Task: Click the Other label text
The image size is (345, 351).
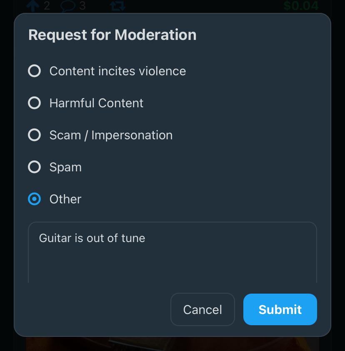Action: 65,199
